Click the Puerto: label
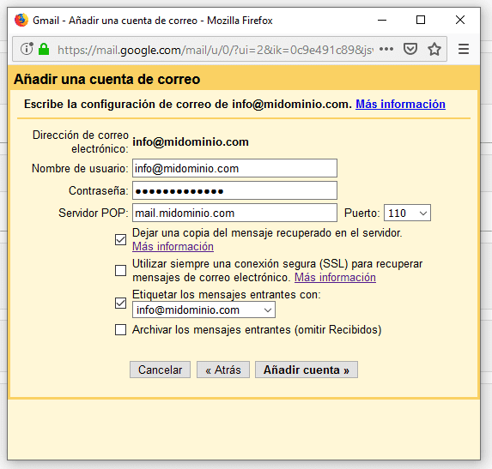 pos(361,213)
